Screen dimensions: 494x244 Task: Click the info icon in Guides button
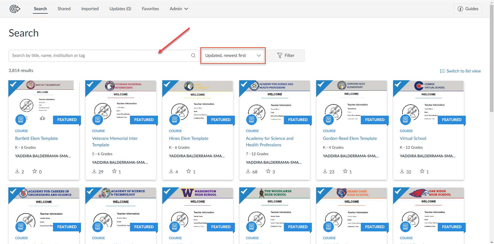460,9
